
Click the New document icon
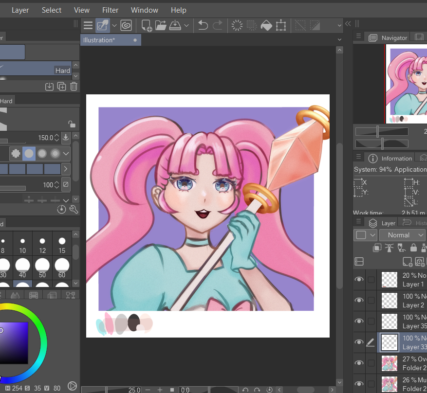coord(147,25)
